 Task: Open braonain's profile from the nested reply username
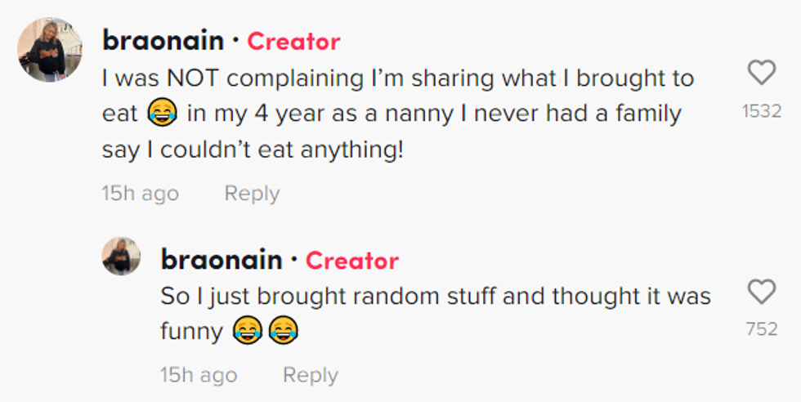coord(221,260)
